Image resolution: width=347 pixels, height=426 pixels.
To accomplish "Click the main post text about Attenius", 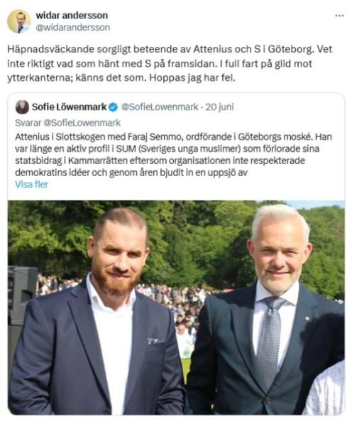I will click(170, 64).
